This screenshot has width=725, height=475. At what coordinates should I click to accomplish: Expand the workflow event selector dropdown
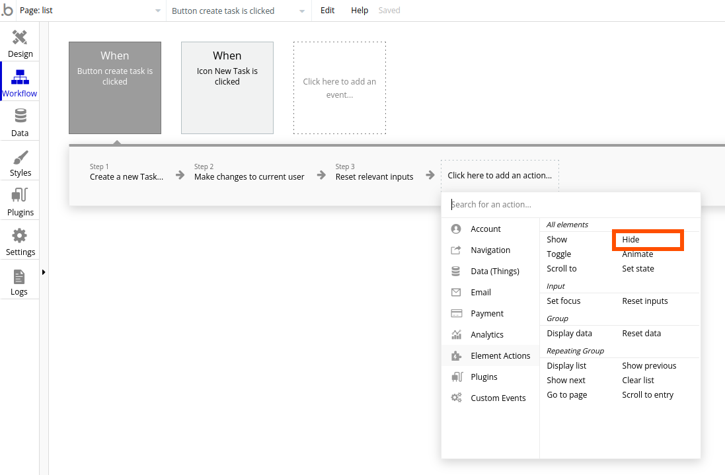pos(239,11)
